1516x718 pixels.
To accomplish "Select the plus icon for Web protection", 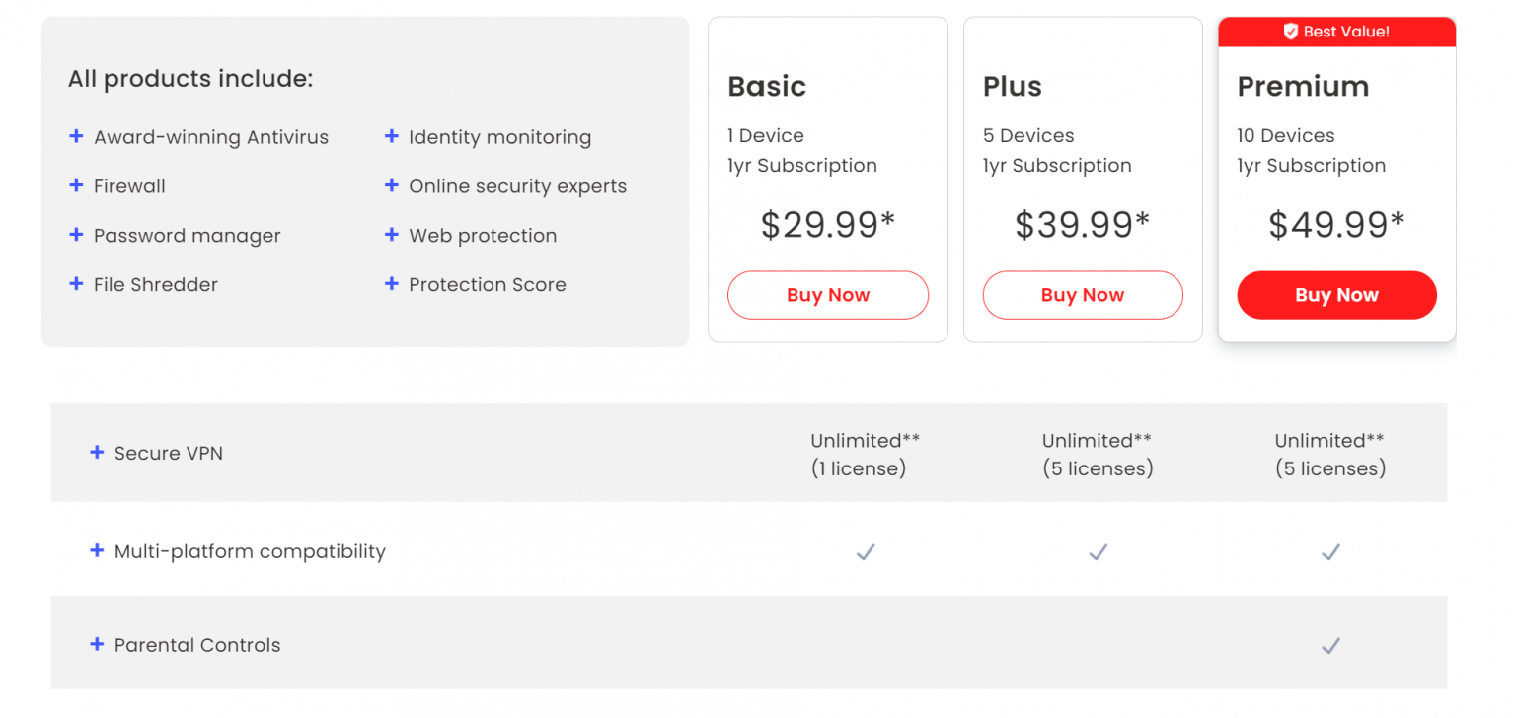I will click(391, 236).
